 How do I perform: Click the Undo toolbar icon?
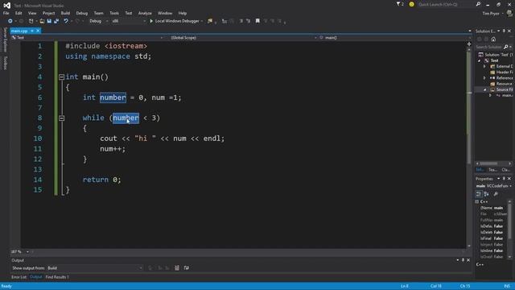coord(66,21)
